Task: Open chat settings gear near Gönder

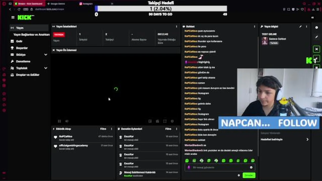Action: [x=239, y=175]
